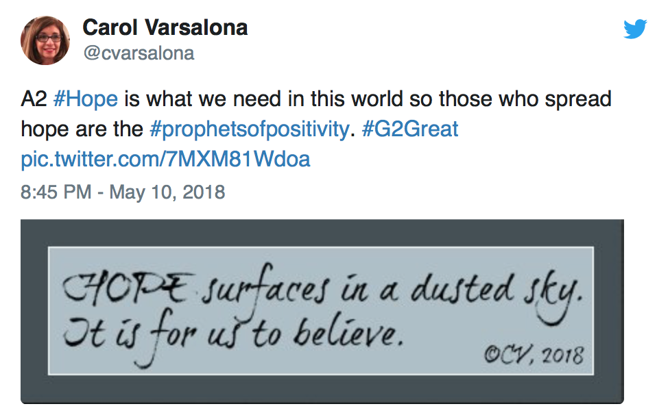Click the words 'dusted sky' in the image
This screenshot has width=657, height=415.
pos(497,293)
